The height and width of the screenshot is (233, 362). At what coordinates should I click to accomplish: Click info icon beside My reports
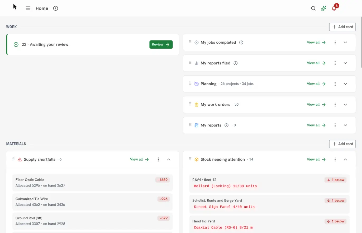point(226,125)
